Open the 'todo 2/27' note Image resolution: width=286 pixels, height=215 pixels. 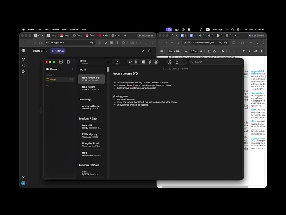pos(91,126)
